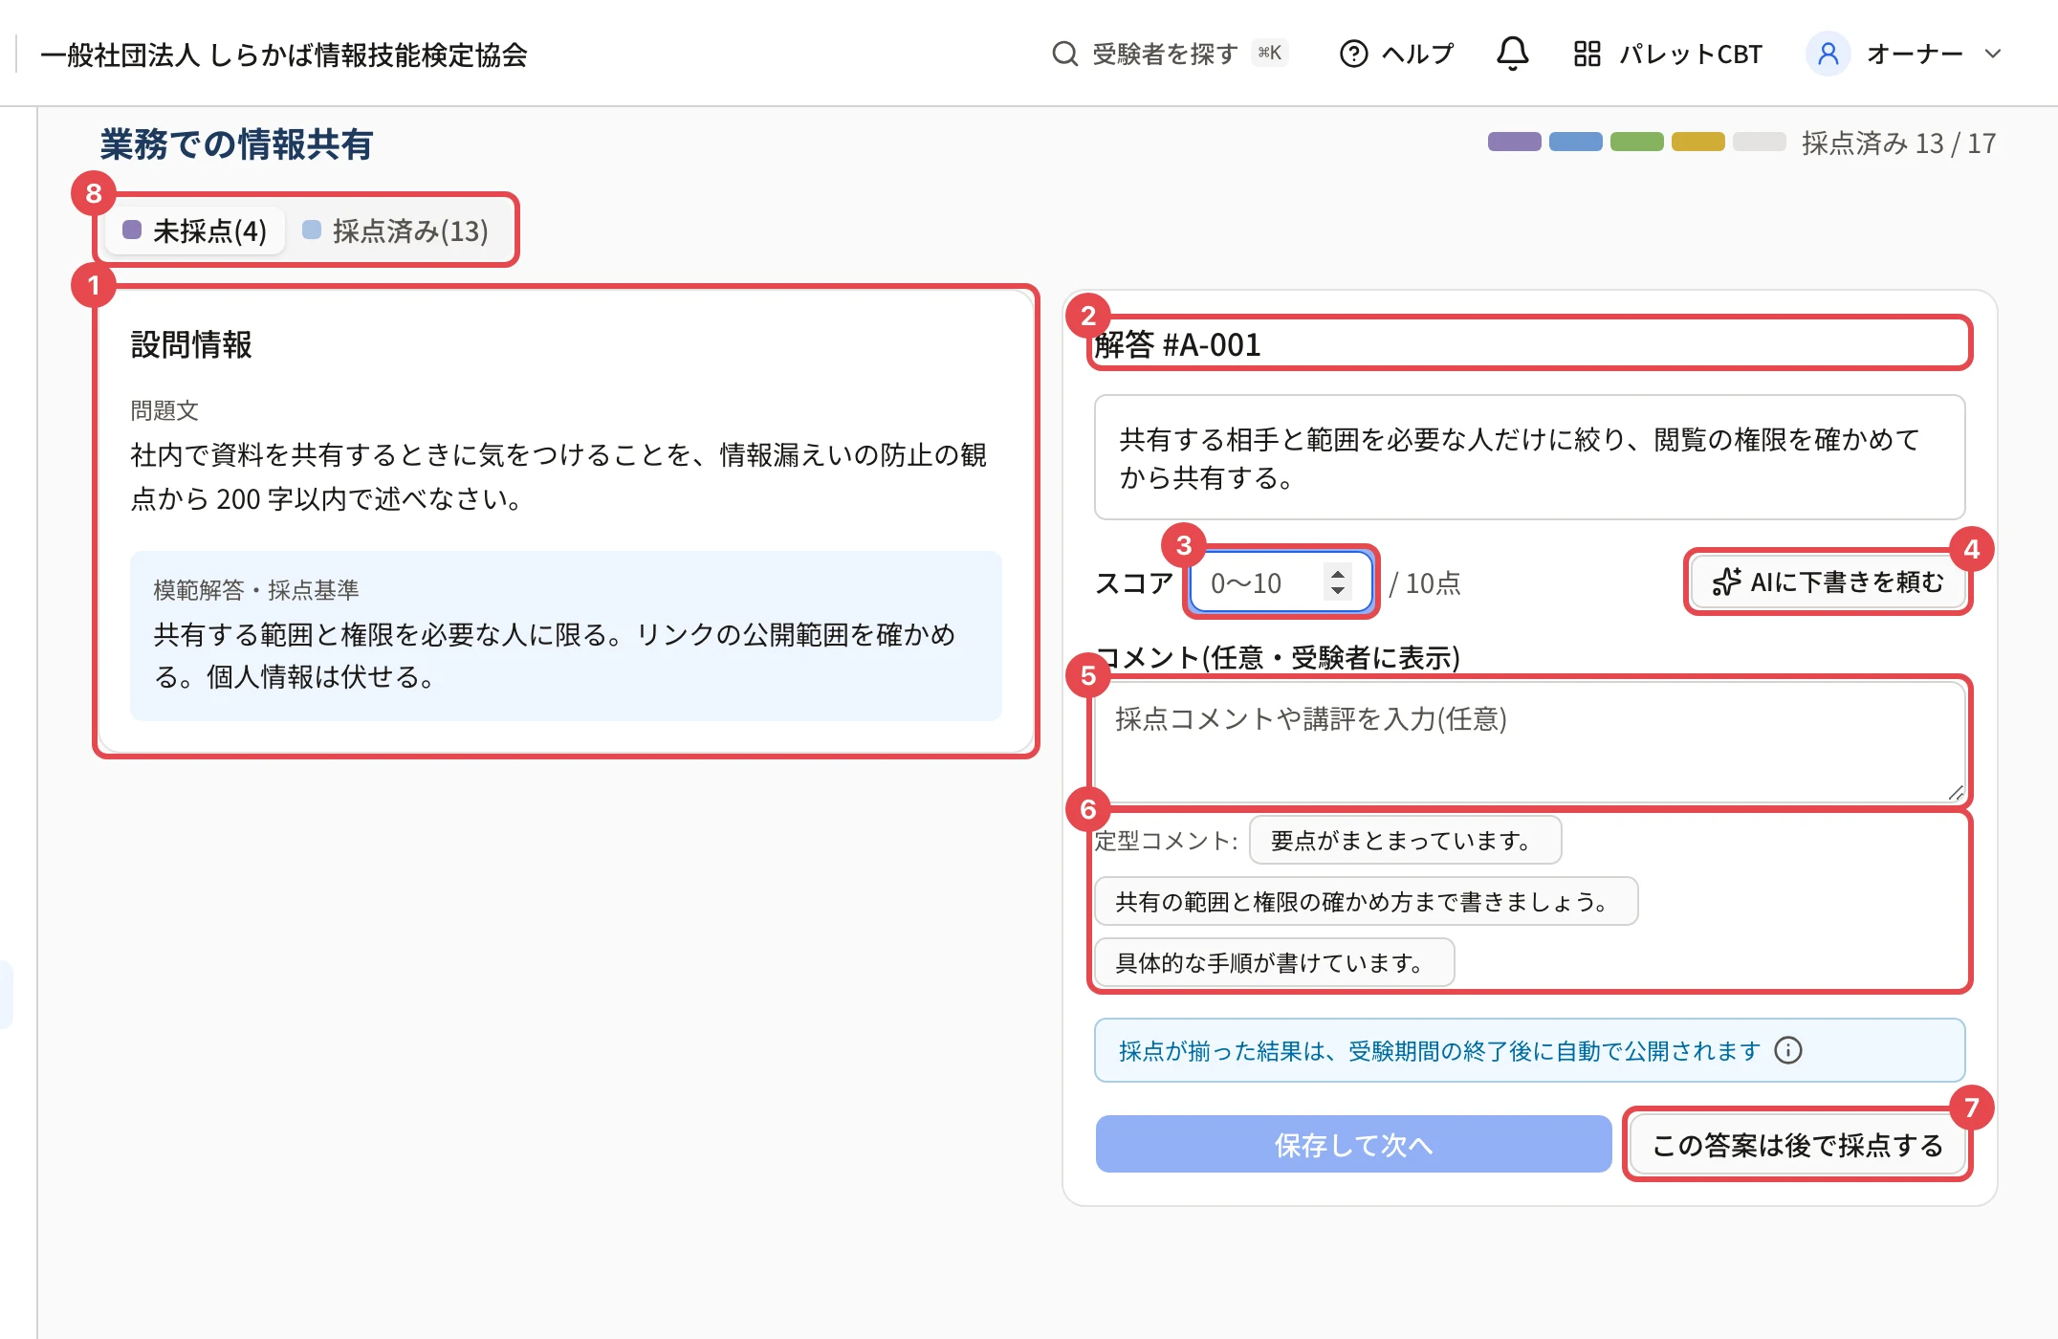The image size is (2058, 1339).
Task: Click 受験者を探す search box
Action: point(1170,54)
